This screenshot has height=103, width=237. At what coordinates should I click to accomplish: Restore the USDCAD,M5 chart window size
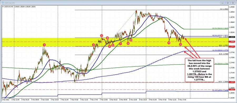(228, 3)
